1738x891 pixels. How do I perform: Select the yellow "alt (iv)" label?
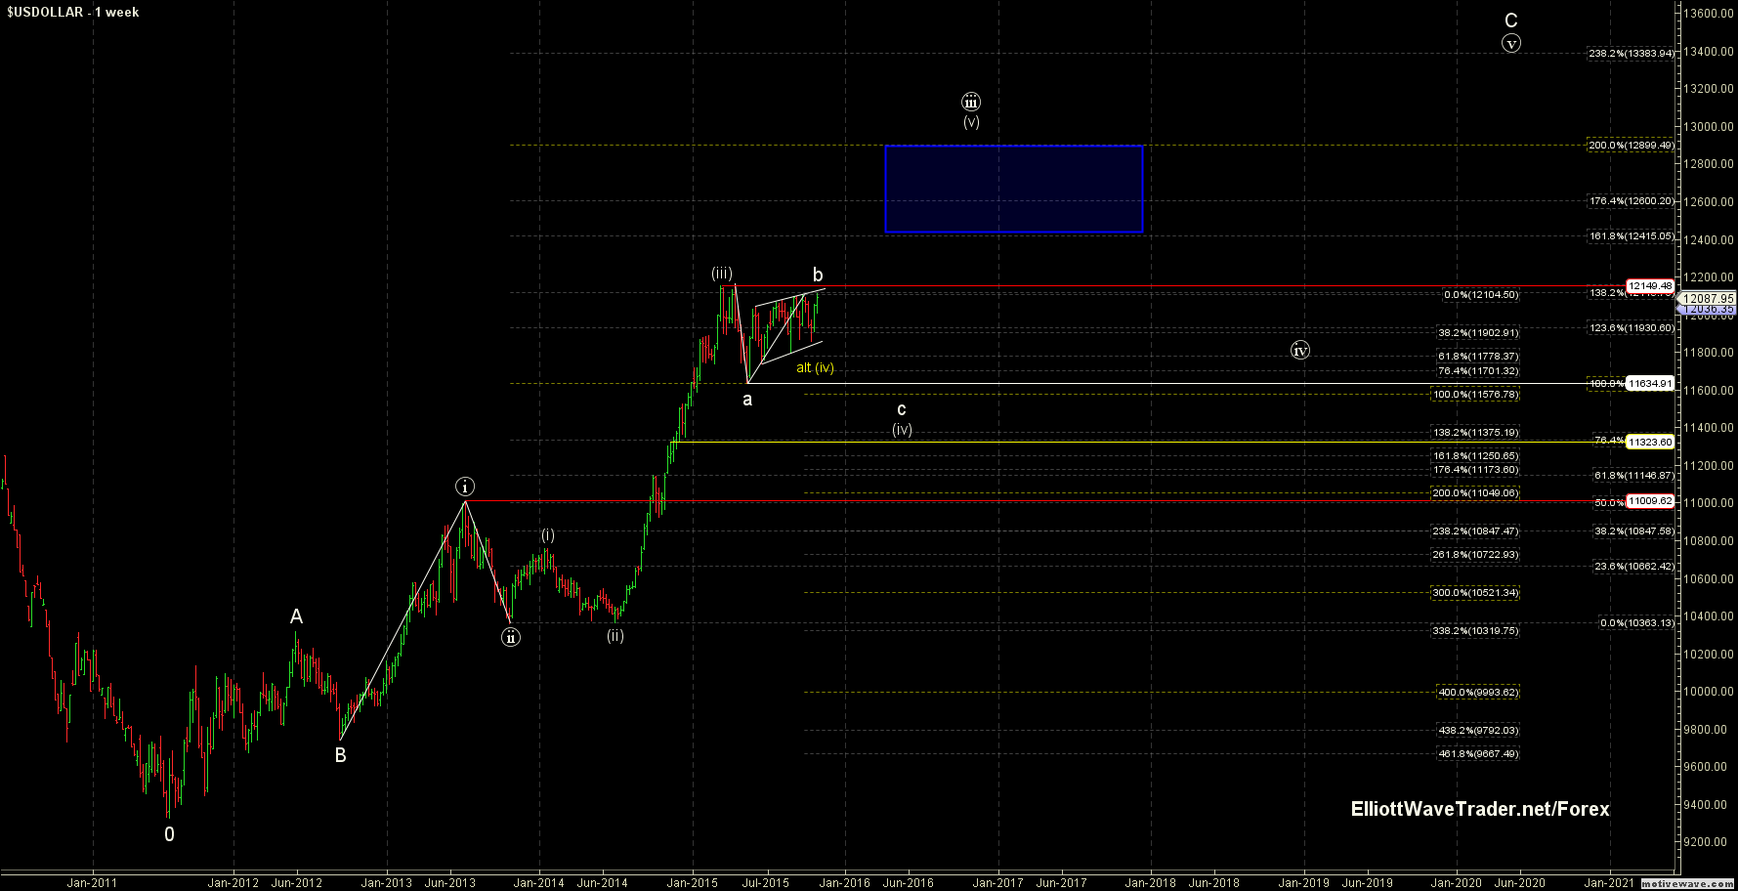pos(815,368)
